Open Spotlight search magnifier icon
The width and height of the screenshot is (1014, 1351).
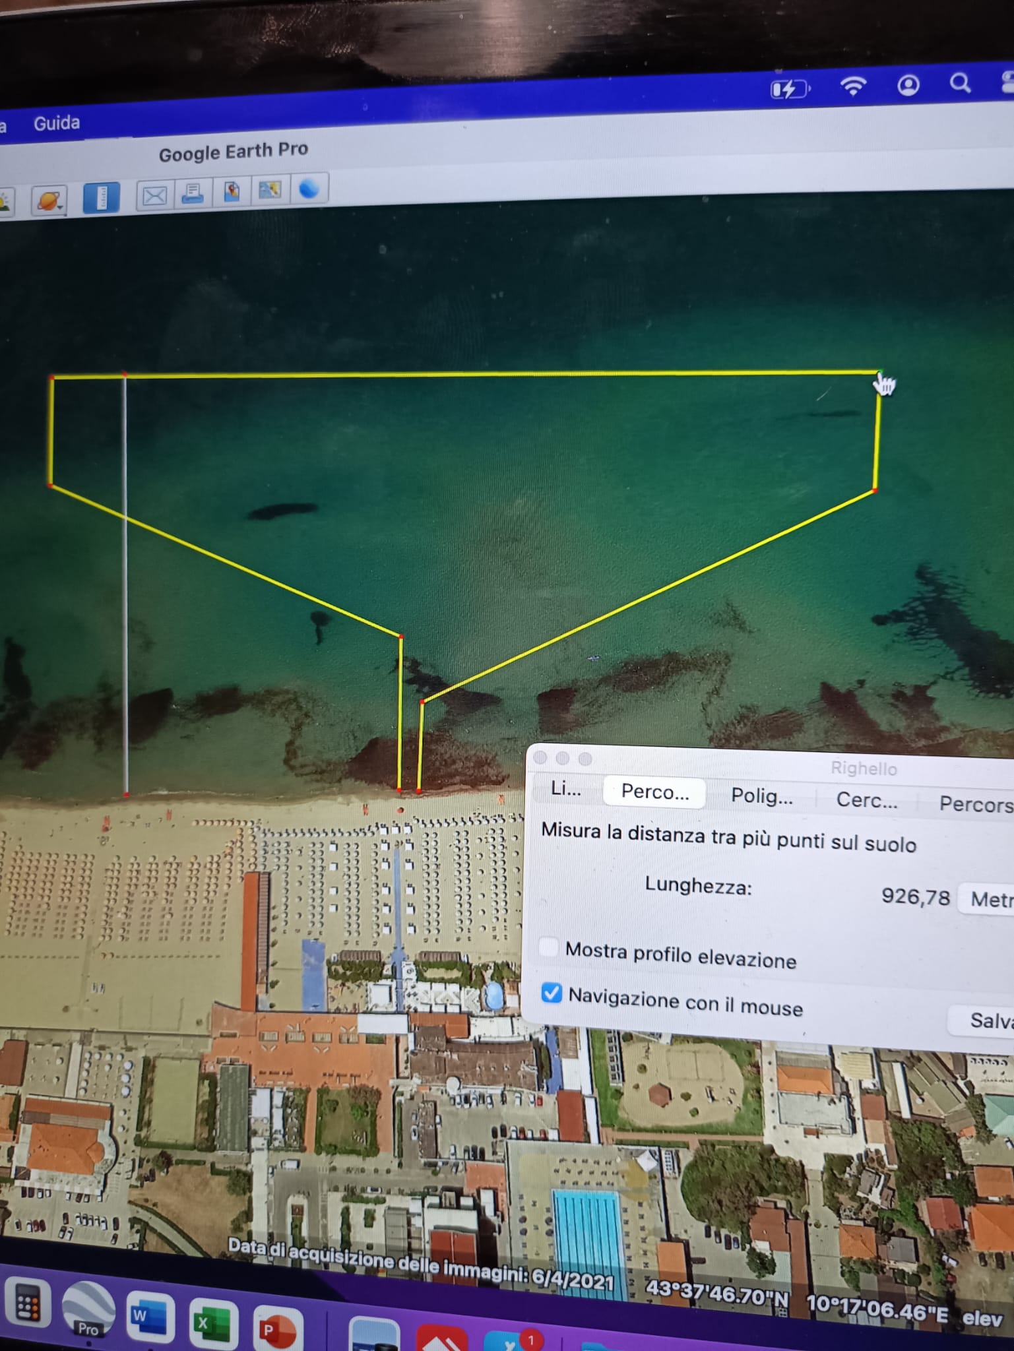pyautogui.click(x=960, y=83)
